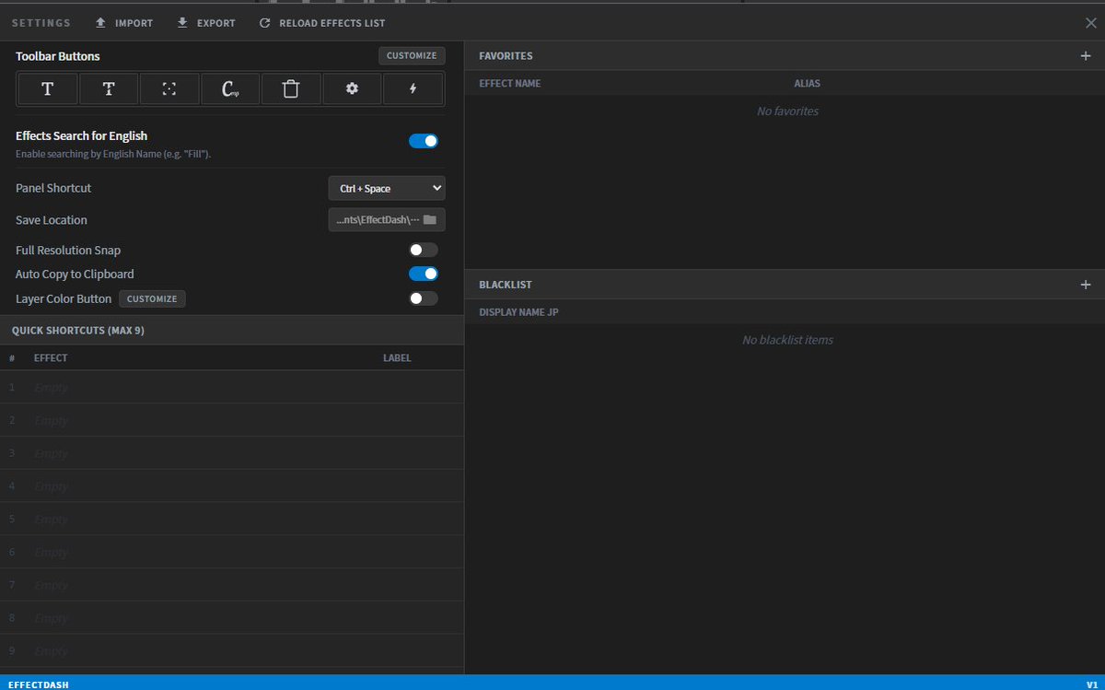Click the dotted frame snap toolbar button
1105x690 pixels.
(169, 89)
